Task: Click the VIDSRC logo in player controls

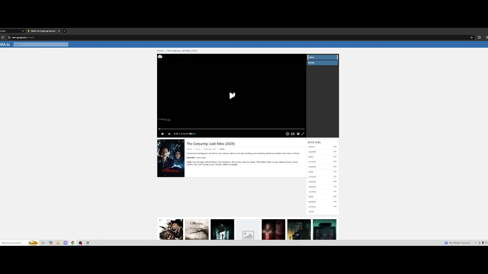Action: pyautogui.click(x=193, y=134)
